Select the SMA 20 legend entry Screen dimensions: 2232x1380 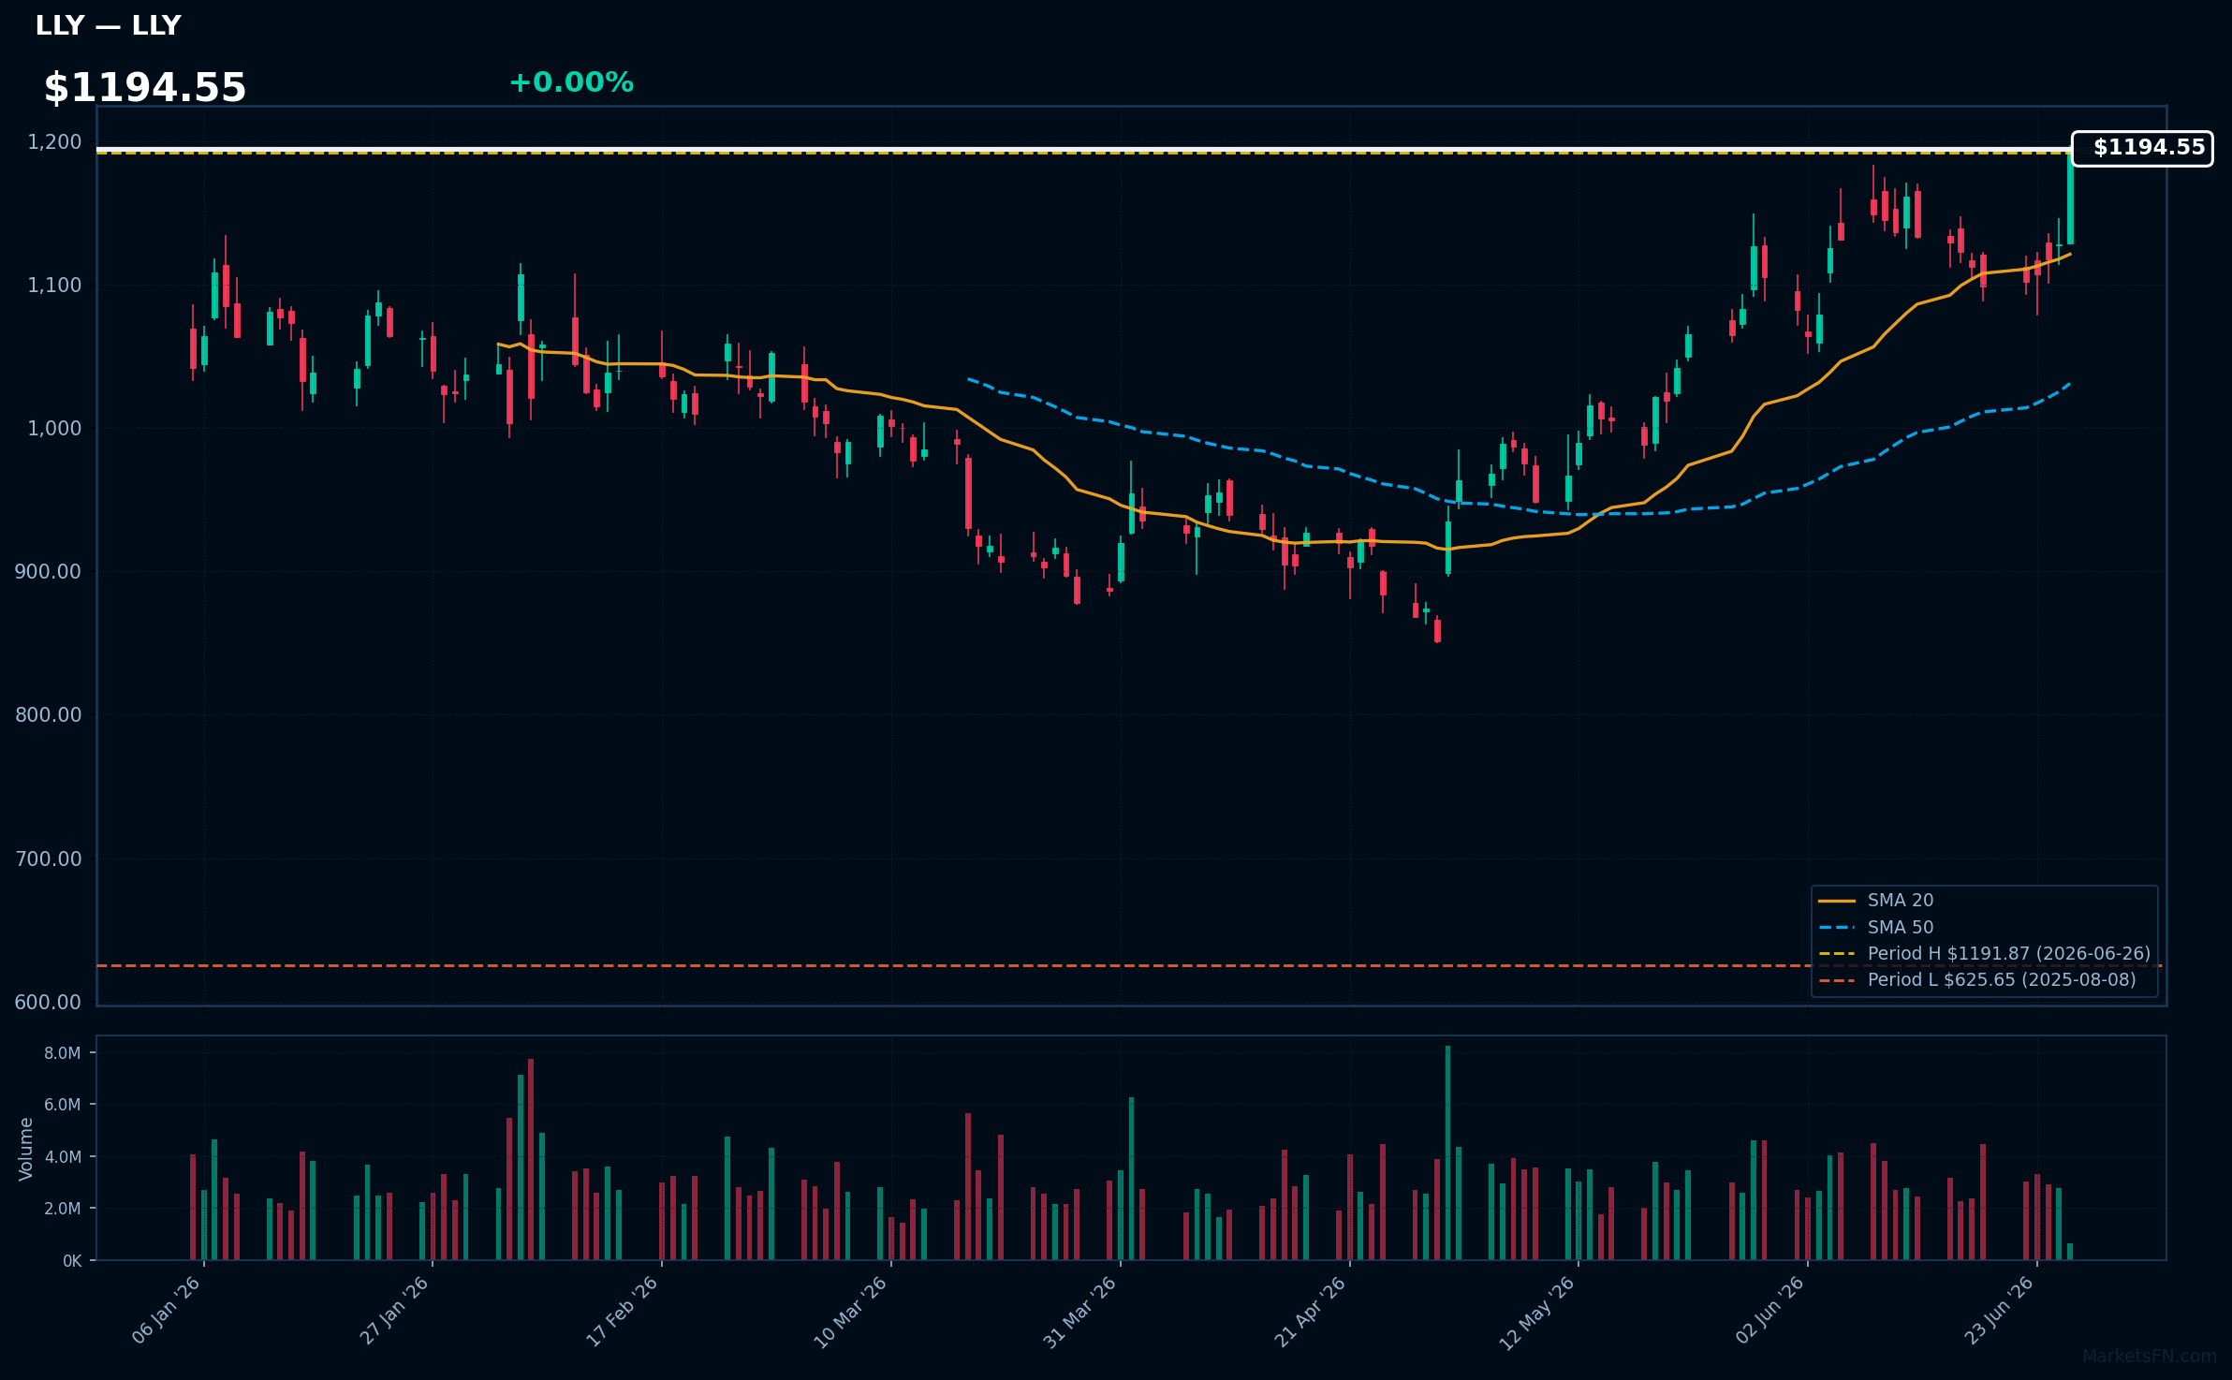(x=1876, y=900)
